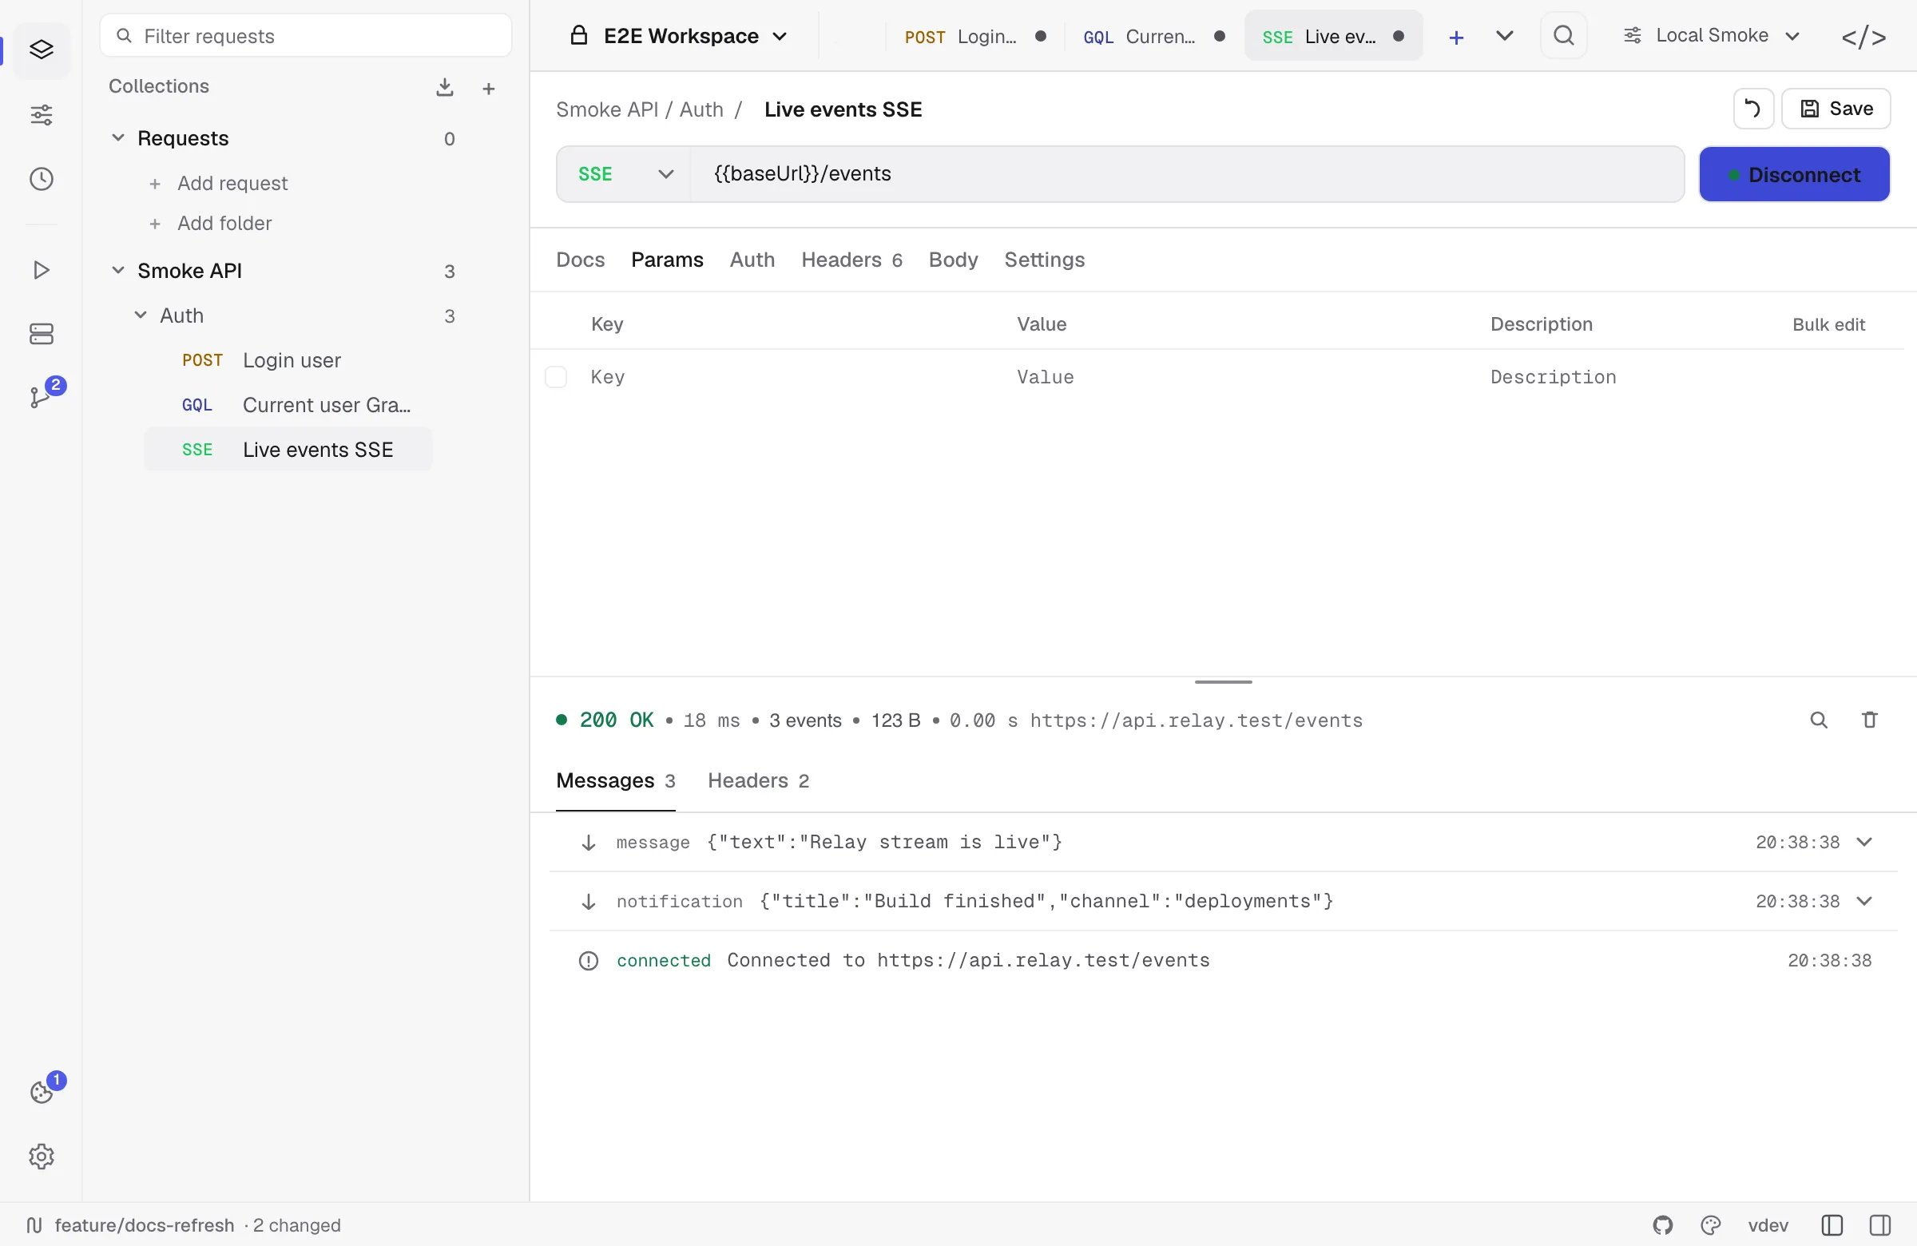1917x1246 pixels.
Task: Open the Body tab
Action: click(x=953, y=260)
